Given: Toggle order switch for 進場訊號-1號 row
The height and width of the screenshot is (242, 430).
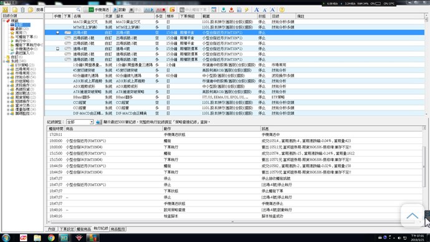Looking at the screenshot, I should (67, 54).
